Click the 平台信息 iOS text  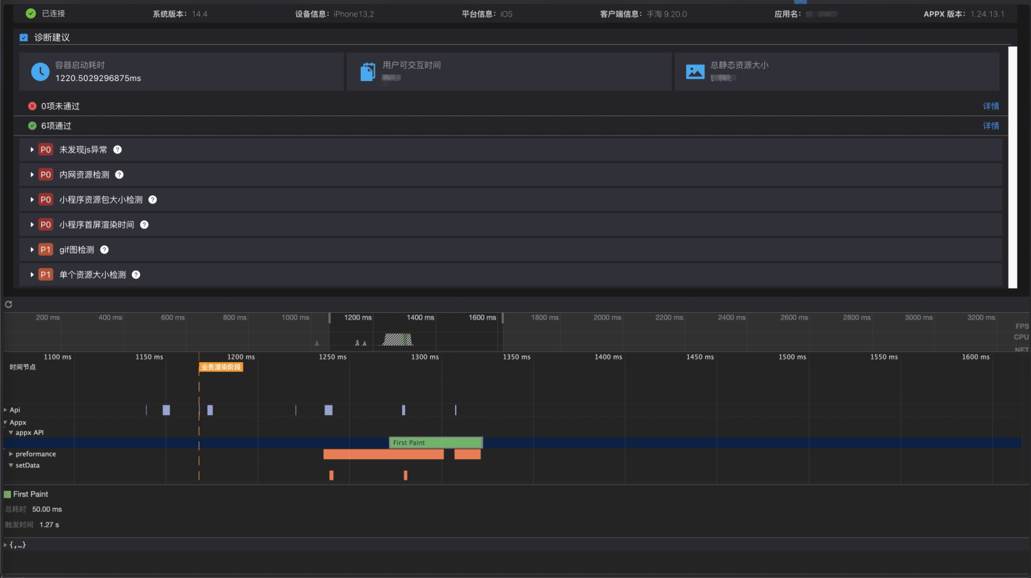[x=487, y=14]
